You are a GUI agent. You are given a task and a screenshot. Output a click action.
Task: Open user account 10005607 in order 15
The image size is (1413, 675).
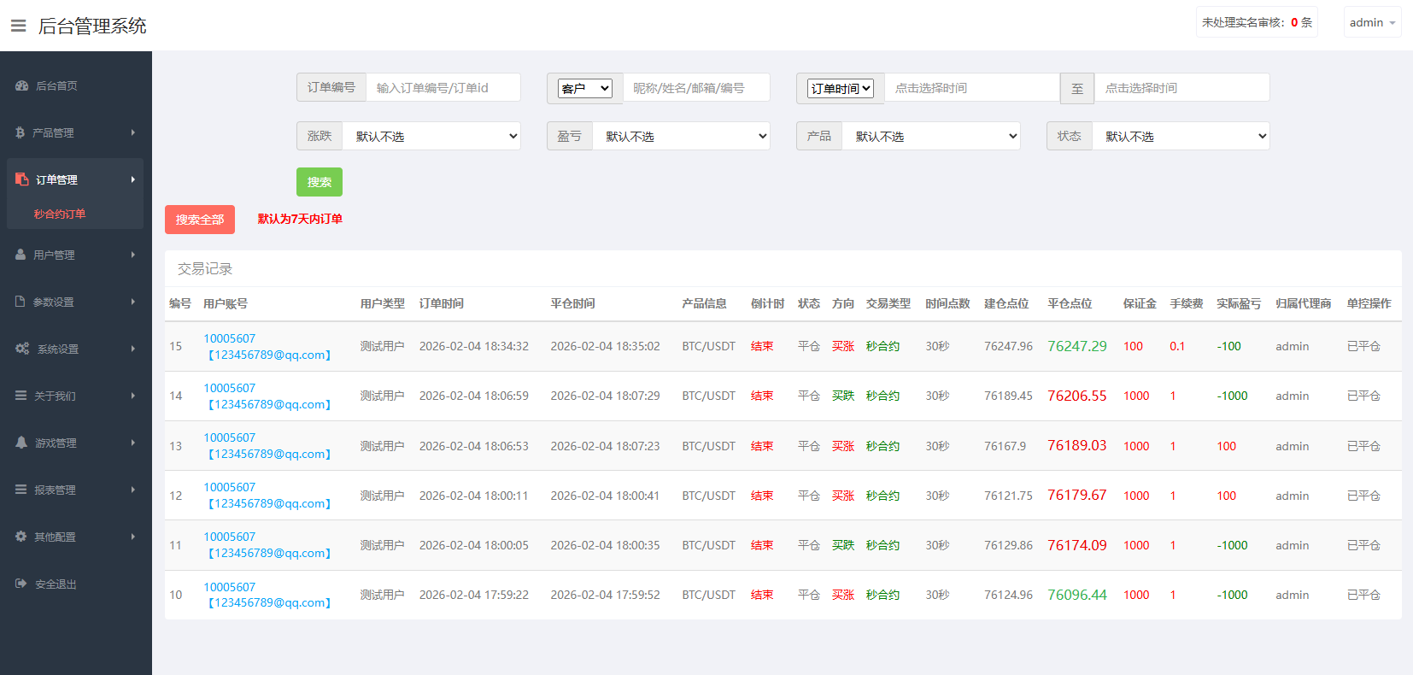point(229,338)
